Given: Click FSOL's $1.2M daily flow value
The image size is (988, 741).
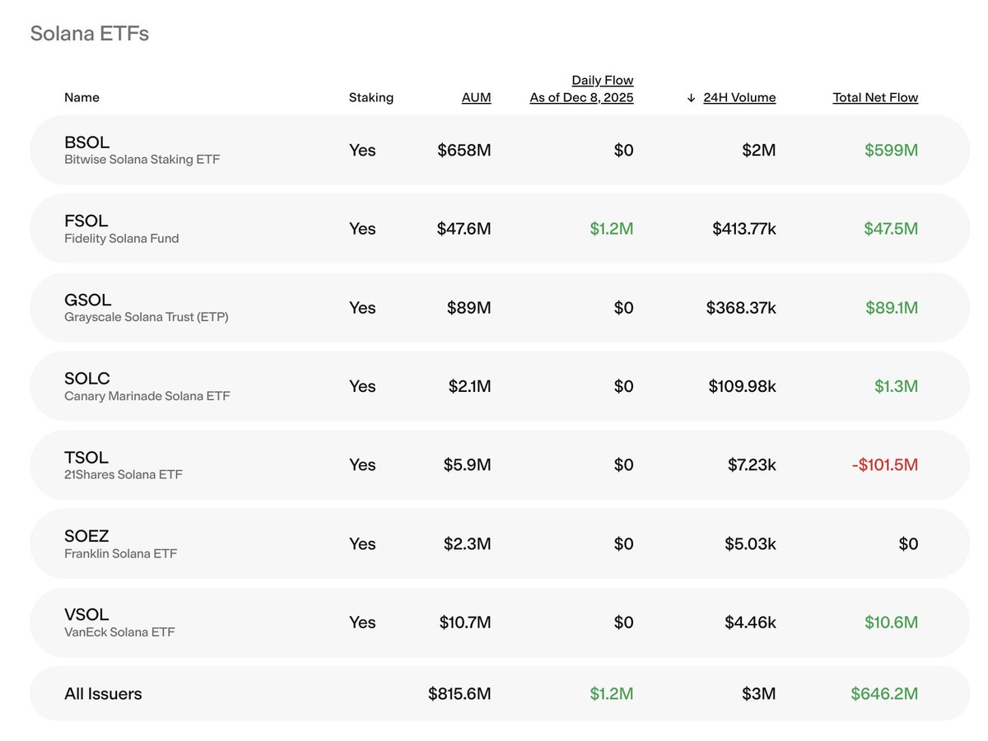Looking at the screenshot, I should coord(612,229).
